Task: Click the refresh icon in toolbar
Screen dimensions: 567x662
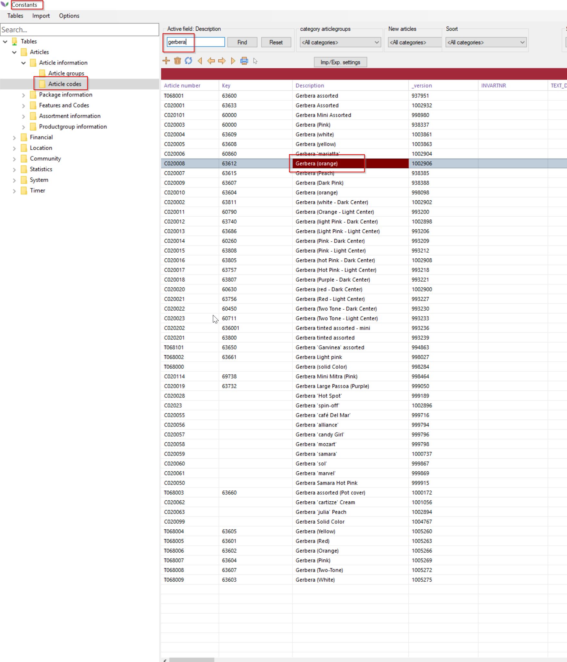Action: pos(188,61)
